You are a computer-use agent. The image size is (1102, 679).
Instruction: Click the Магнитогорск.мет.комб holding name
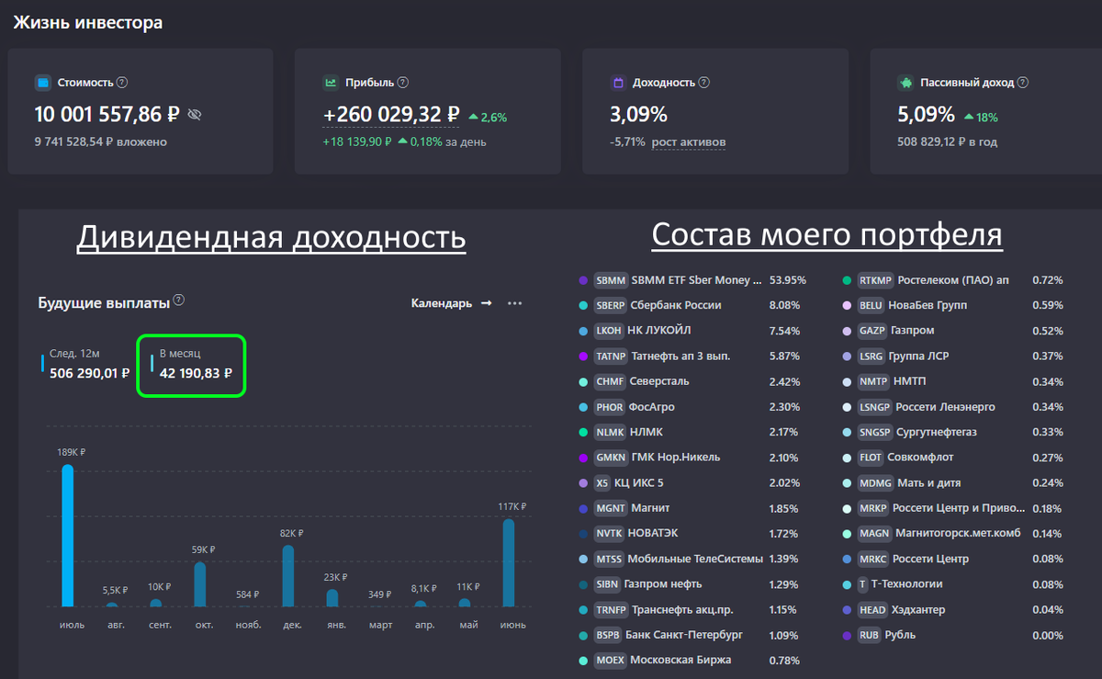pos(959,533)
